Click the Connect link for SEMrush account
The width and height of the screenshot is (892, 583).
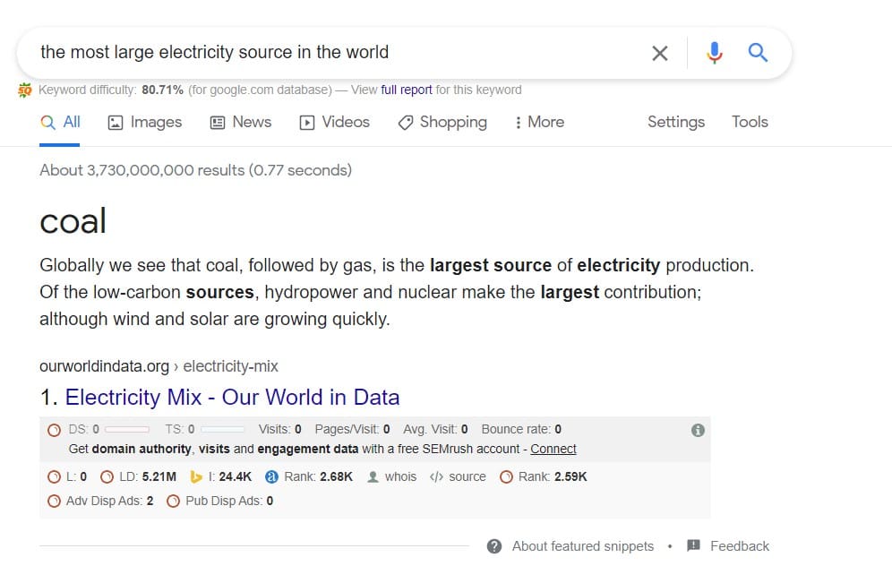point(553,449)
